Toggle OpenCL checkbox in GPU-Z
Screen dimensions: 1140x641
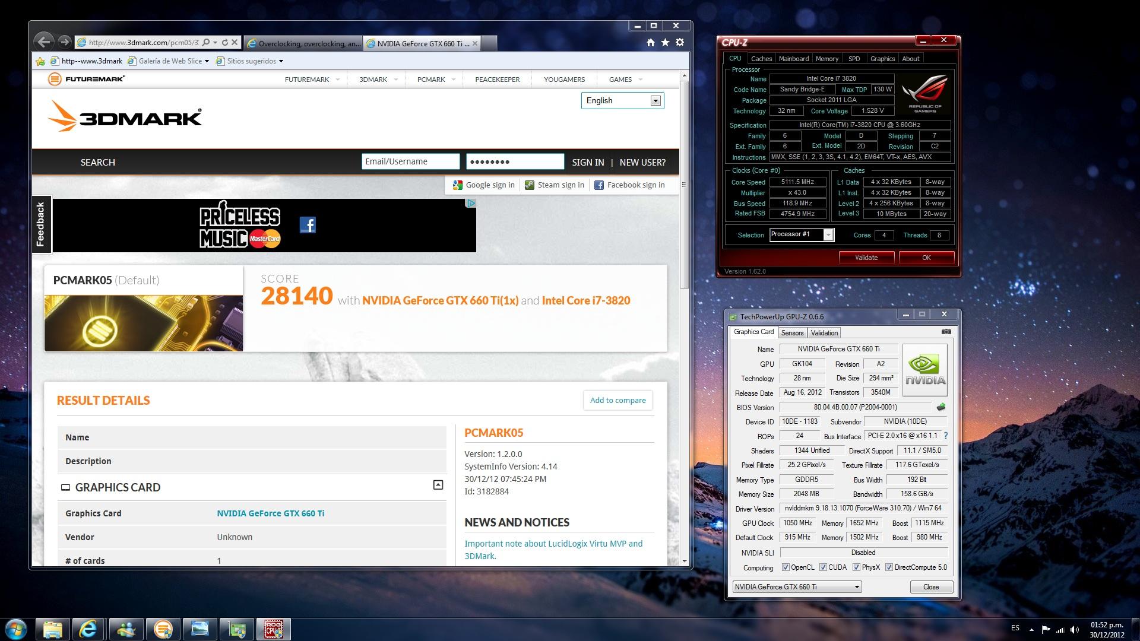786,567
